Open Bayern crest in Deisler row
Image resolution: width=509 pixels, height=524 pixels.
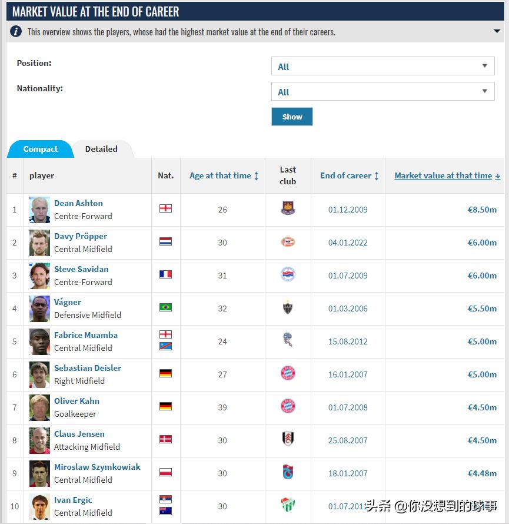click(x=288, y=373)
